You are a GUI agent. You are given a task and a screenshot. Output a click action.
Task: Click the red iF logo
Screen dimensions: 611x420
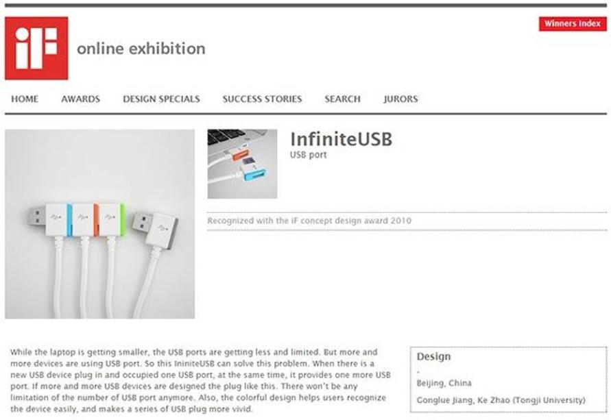[x=36, y=48]
